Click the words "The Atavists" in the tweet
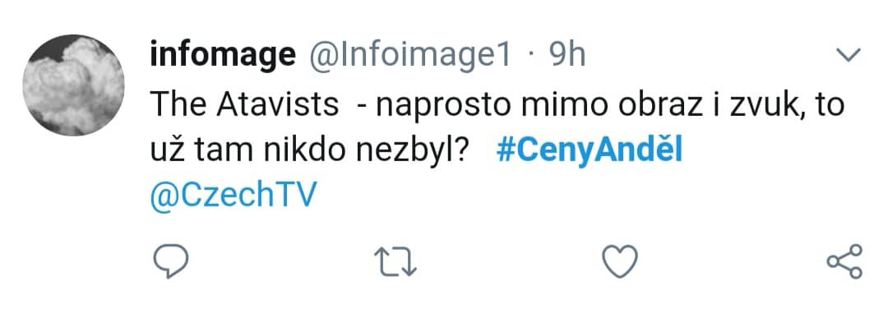Screen dimensions: 888x314 click(245, 105)
